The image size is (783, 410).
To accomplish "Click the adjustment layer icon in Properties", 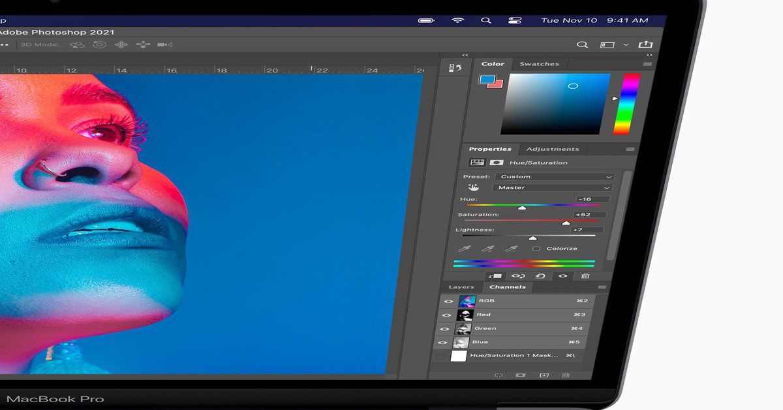I will [x=476, y=162].
